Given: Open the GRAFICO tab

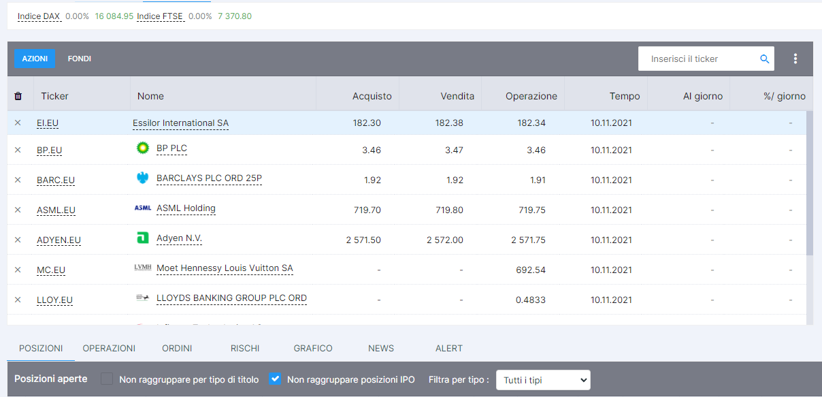Looking at the screenshot, I should tap(313, 348).
